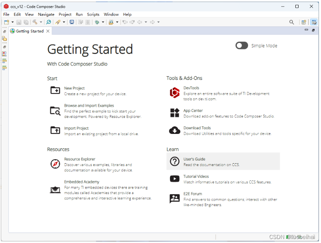Click the Last Edit Location arrow icon
This screenshot has width=321, height=243.
[x=125, y=22]
